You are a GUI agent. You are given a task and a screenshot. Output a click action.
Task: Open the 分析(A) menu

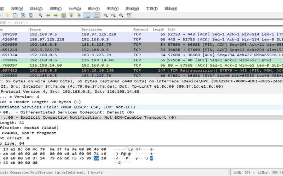click(x=75, y=8)
